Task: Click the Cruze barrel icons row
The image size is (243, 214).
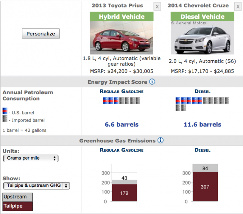Action: click(202, 104)
